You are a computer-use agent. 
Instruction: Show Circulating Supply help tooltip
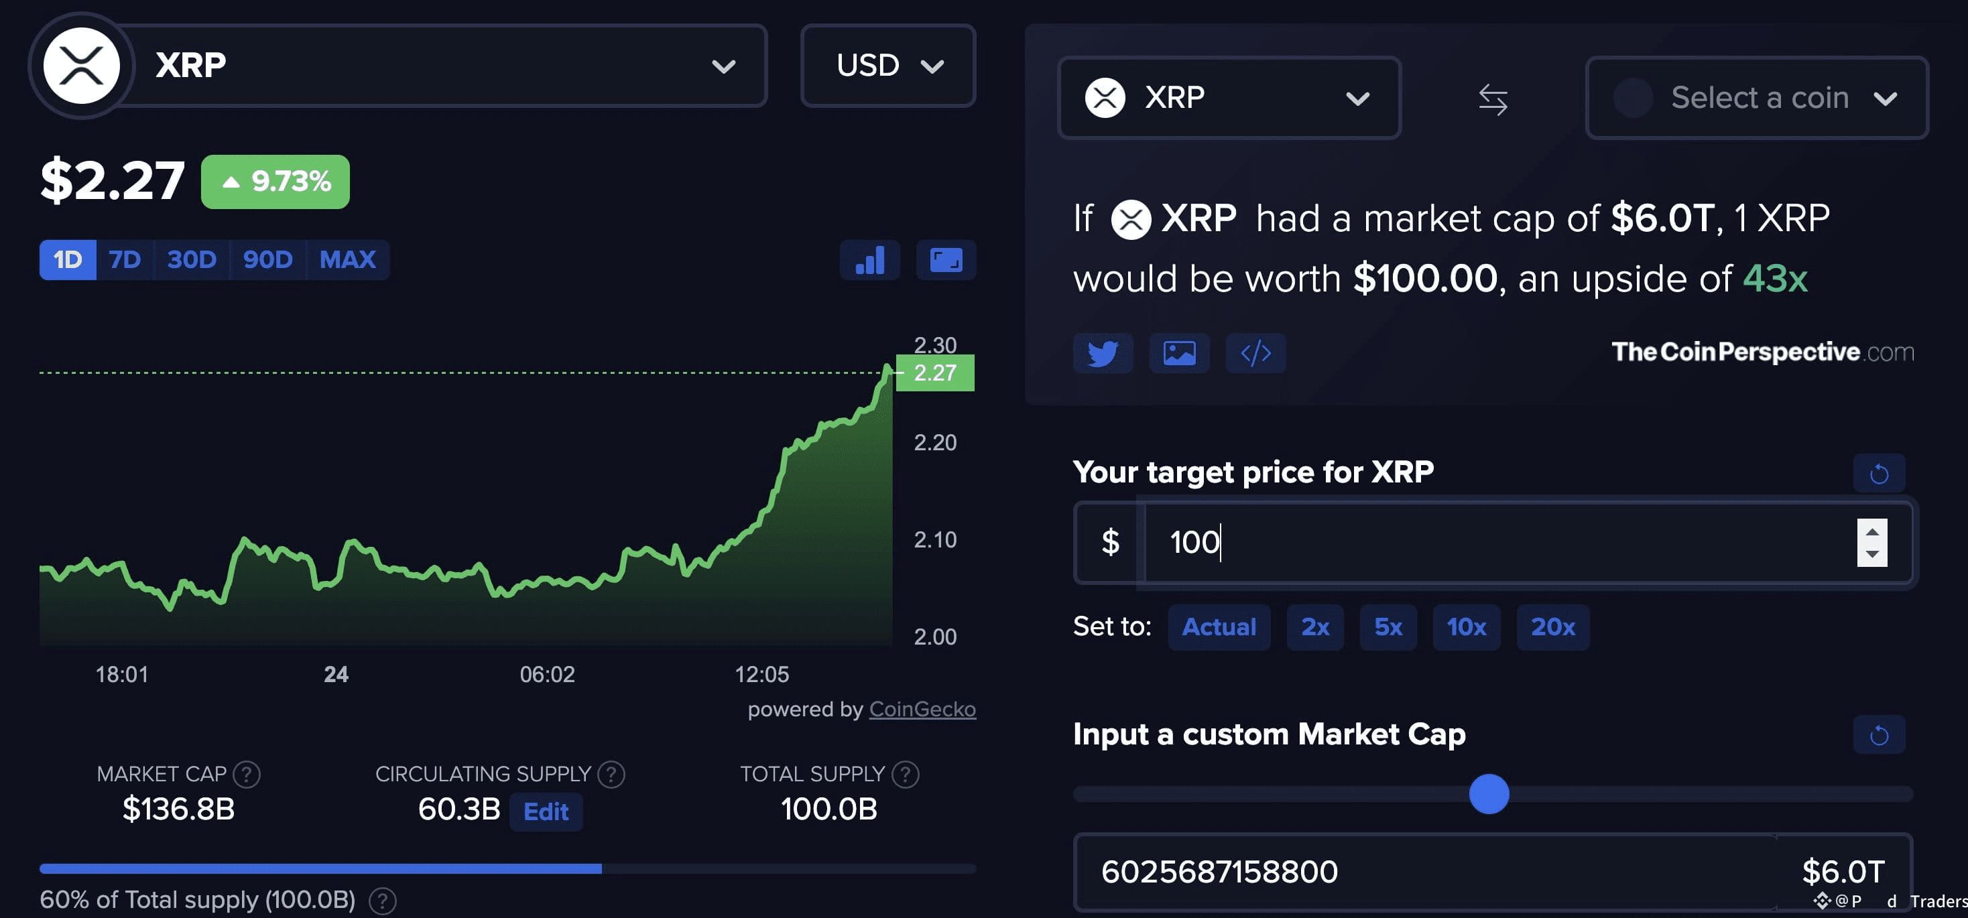tap(611, 775)
